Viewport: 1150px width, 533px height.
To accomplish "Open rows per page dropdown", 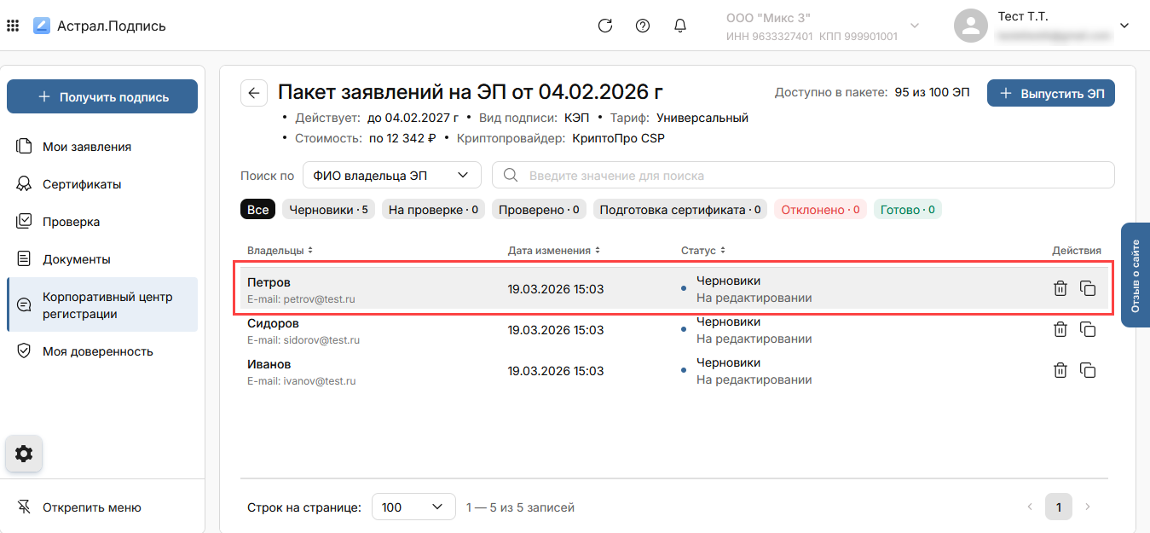I will 413,507.
